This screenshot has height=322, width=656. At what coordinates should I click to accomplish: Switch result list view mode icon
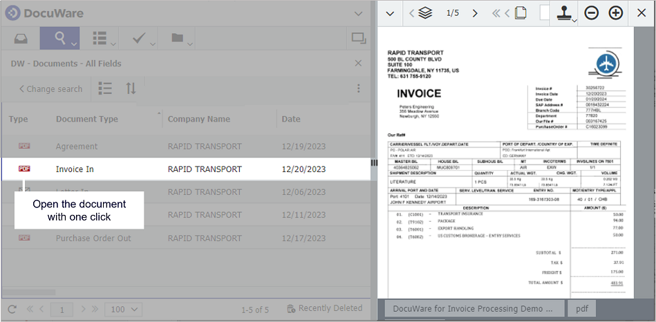pyautogui.click(x=105, y=88)
